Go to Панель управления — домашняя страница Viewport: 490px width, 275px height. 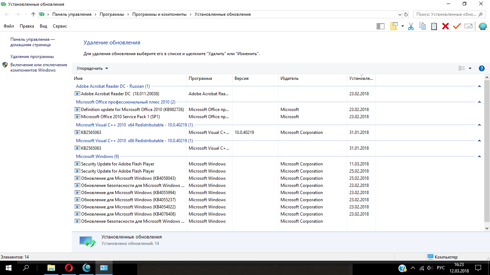click(33, 42)
